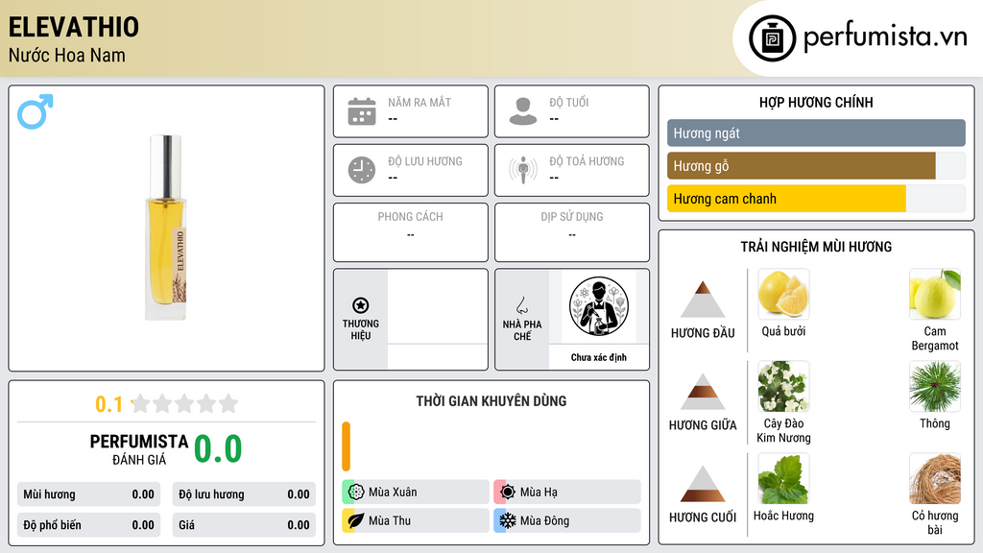Click the nose icon for Nhà pha chế

pyautogui.click(x=521, y=305)
